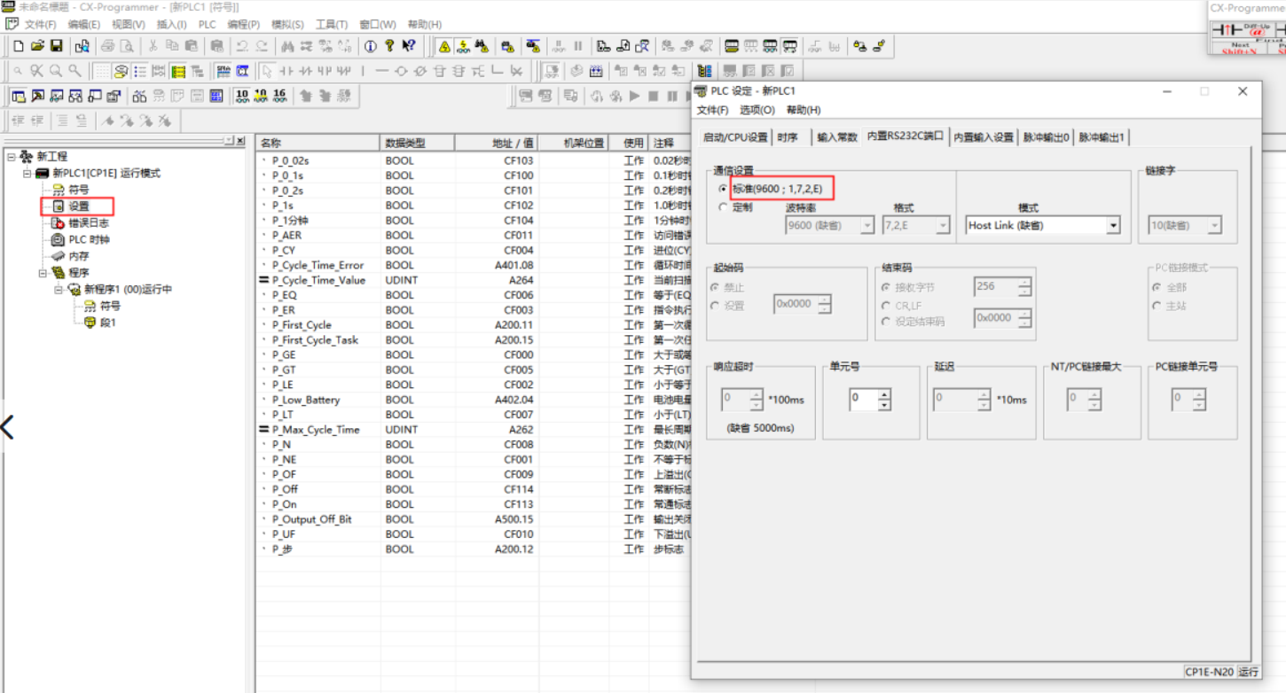
Task: Click the blue memory grid icon
Action: point(216,96)
